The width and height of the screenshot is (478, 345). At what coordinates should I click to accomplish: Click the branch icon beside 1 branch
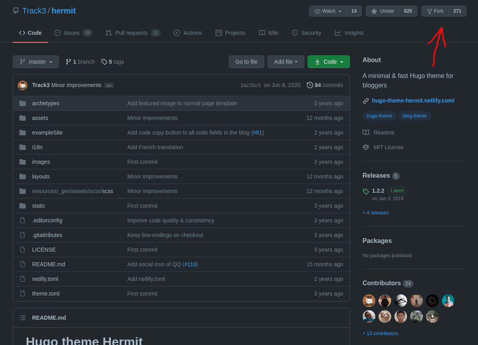pos(69,62)
